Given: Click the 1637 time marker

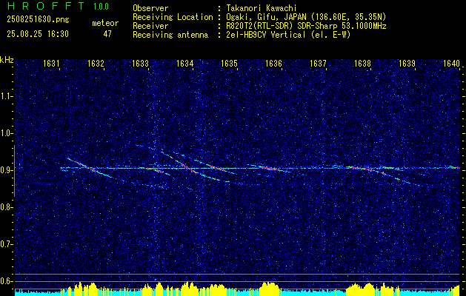Looking at the screenshot, I should click(318, 63).
